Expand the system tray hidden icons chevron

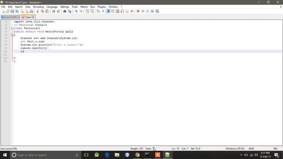(241, 155)
